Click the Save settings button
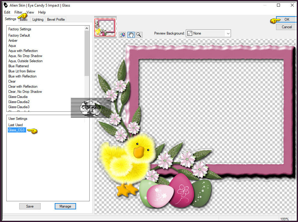Image resolution: width=298 pixels, height=222 pixels. pos(30,206)
